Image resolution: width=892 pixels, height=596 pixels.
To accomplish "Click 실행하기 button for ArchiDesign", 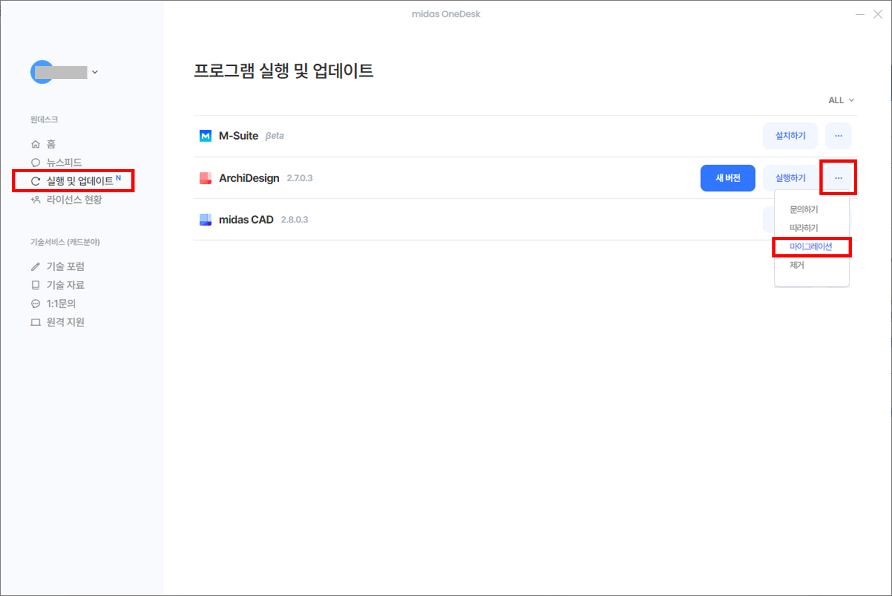I will pyautogui.click(x=790, y=178).
